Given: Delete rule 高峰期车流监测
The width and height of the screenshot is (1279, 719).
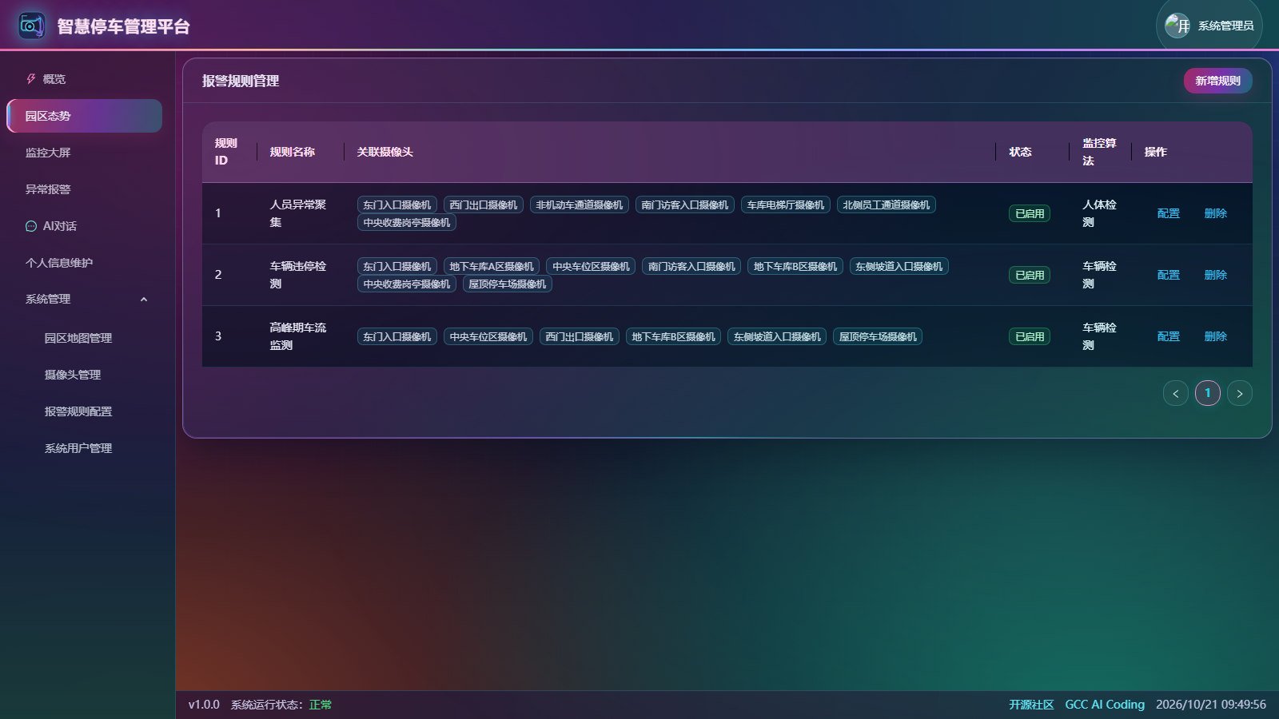Looking at the screenshot, I should pos(1216,336).
